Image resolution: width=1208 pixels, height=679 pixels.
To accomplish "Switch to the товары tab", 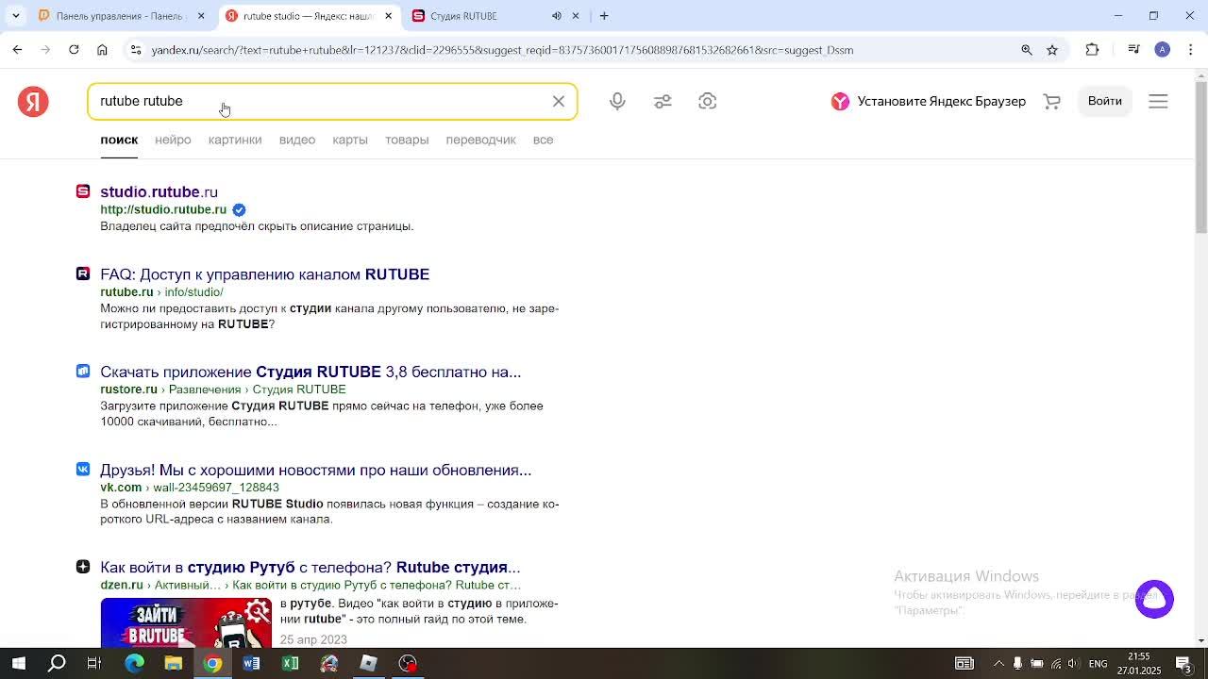I will click(407, 140).
